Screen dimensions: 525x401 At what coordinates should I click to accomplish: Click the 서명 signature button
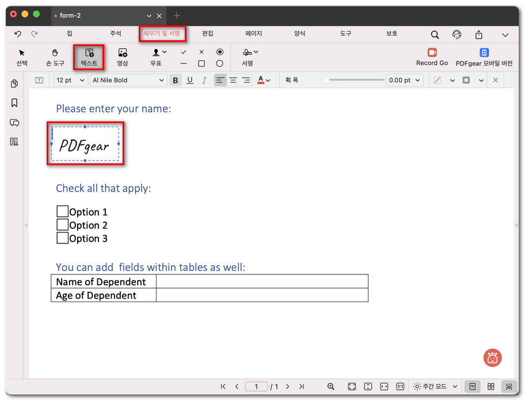[x=248, y=57]
